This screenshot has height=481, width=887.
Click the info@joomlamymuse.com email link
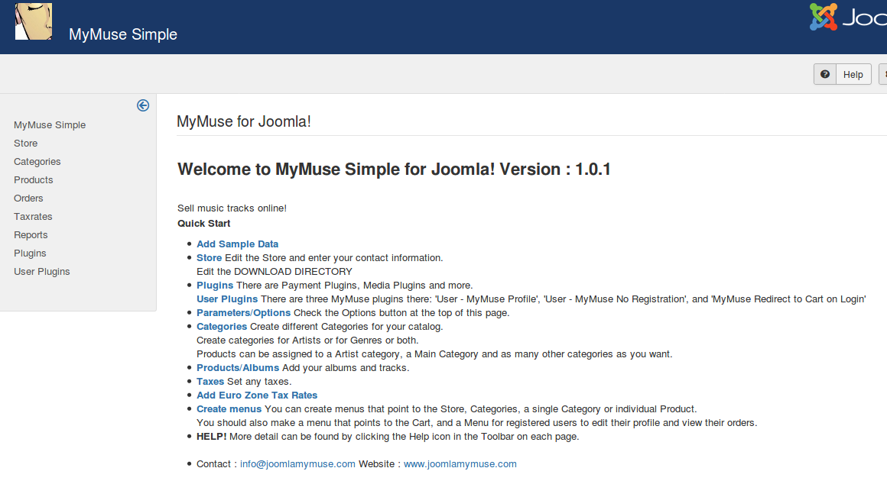pyautogui.click(x=297, y=464)
